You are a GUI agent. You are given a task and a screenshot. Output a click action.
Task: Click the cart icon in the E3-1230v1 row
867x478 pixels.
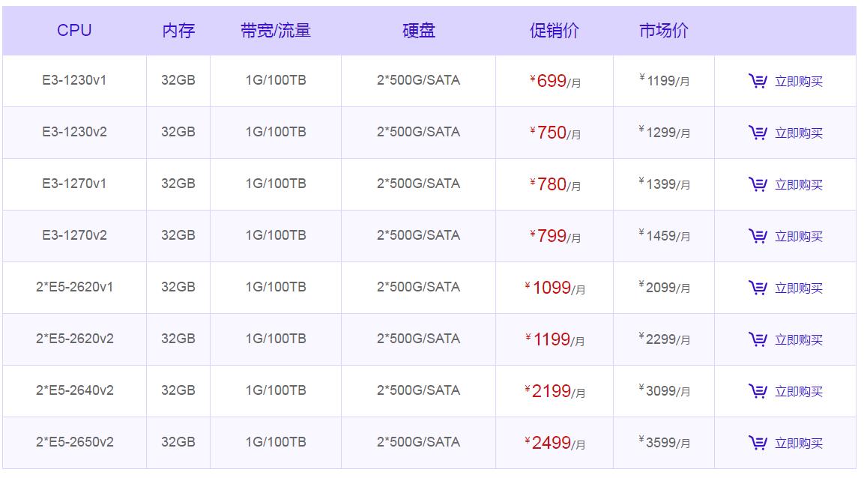758,81
